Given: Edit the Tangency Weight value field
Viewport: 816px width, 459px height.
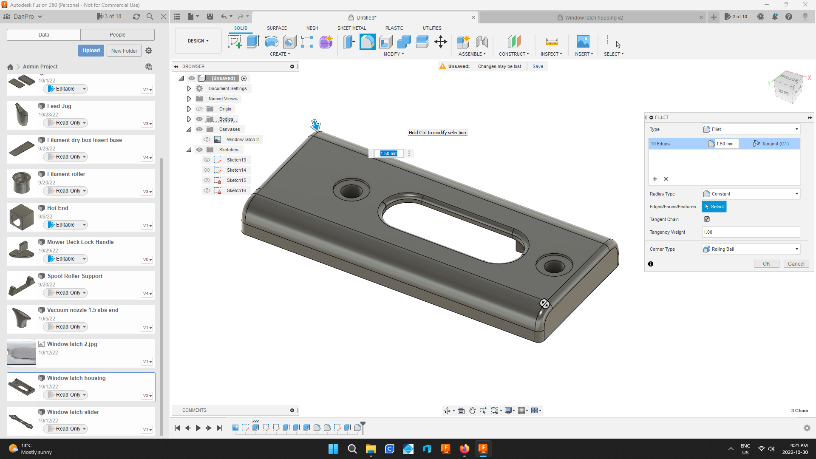Looking at the screenshot, I should pyautogui.click(x=750, y=232).
